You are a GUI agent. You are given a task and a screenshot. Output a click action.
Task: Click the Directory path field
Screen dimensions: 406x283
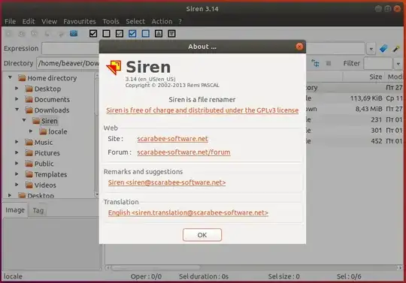(x=68, y=63)
